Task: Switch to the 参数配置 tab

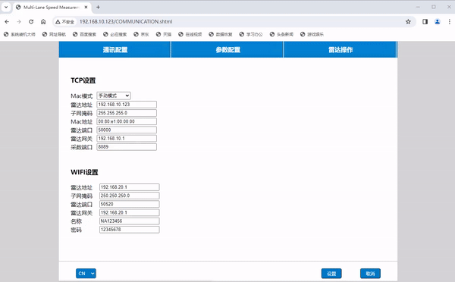Action: pos(227,49)
